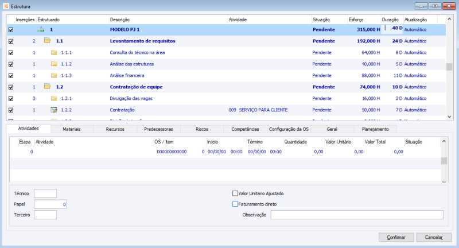The image size is (459, 248).
Task: Minimize the Estrutura window
Action: click(421, 6)
